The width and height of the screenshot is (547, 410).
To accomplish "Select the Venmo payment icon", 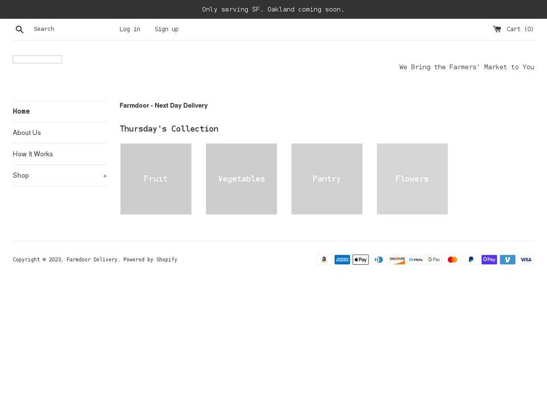I will click(x=507, y=260).
